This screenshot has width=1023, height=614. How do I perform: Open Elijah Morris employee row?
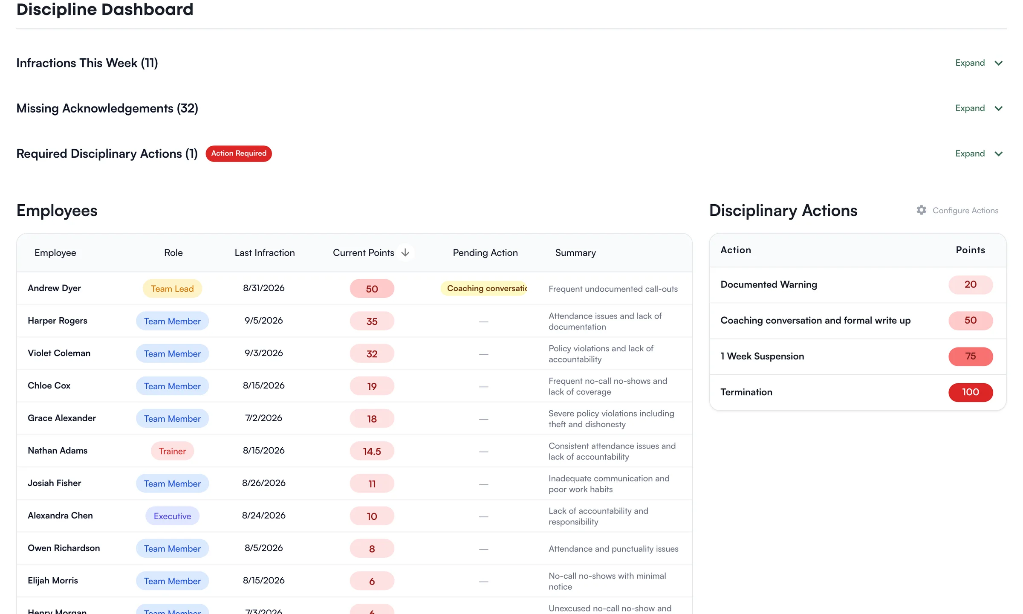(x=354, y=581)
